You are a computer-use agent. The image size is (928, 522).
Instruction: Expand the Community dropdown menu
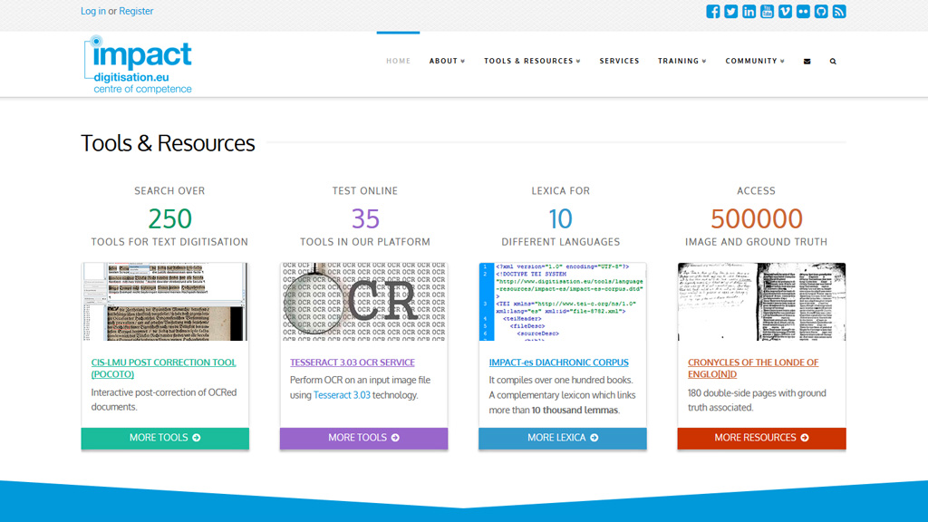coord(755,61)
